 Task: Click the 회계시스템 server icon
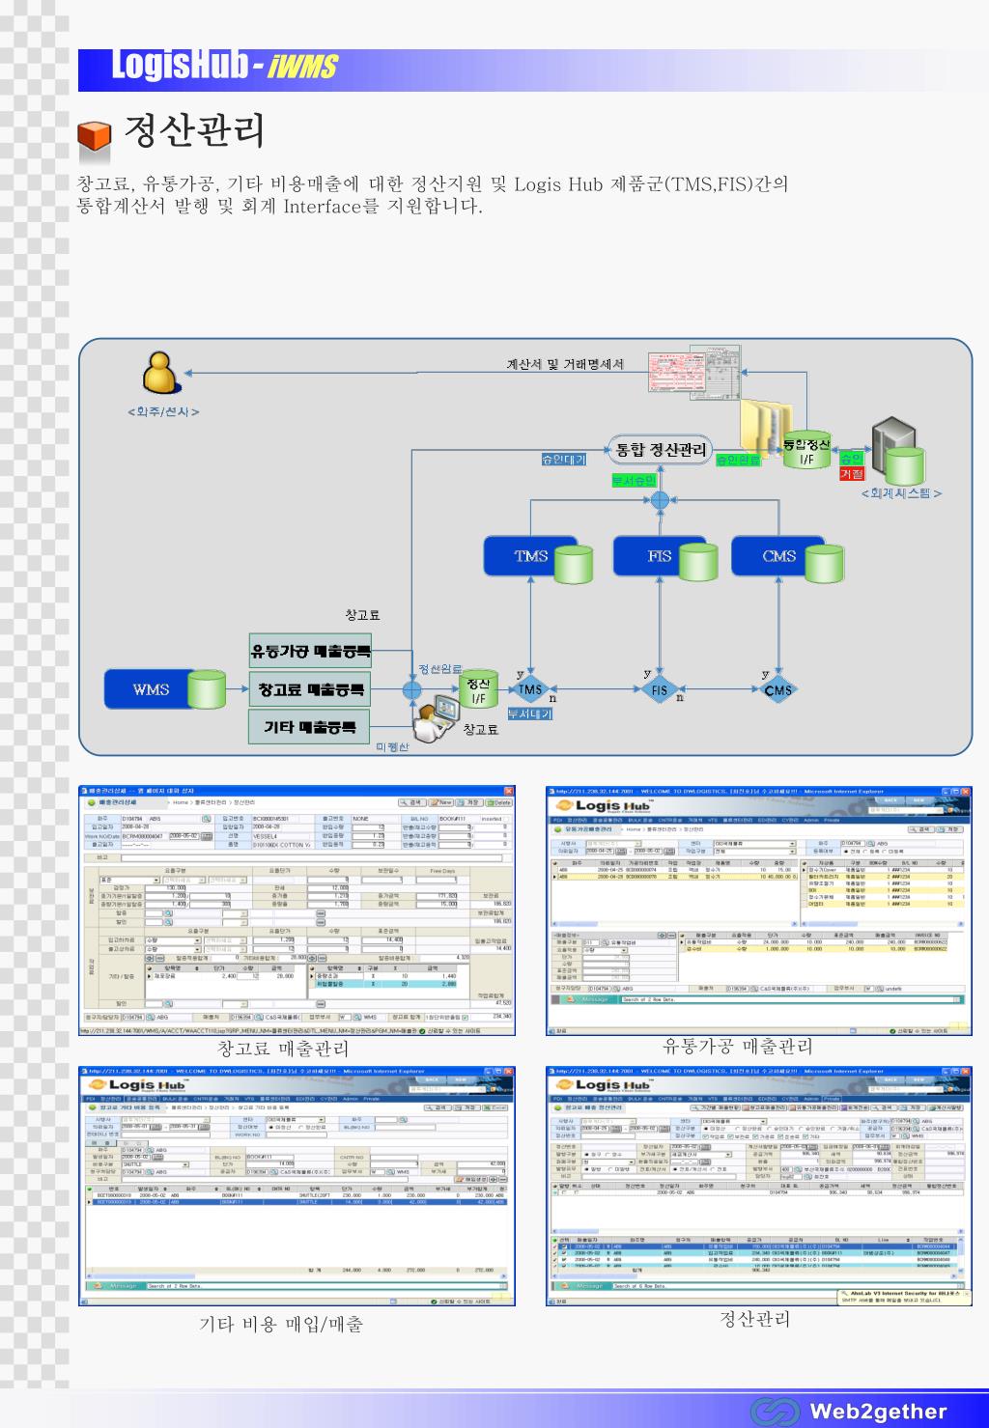click(897, 451)
